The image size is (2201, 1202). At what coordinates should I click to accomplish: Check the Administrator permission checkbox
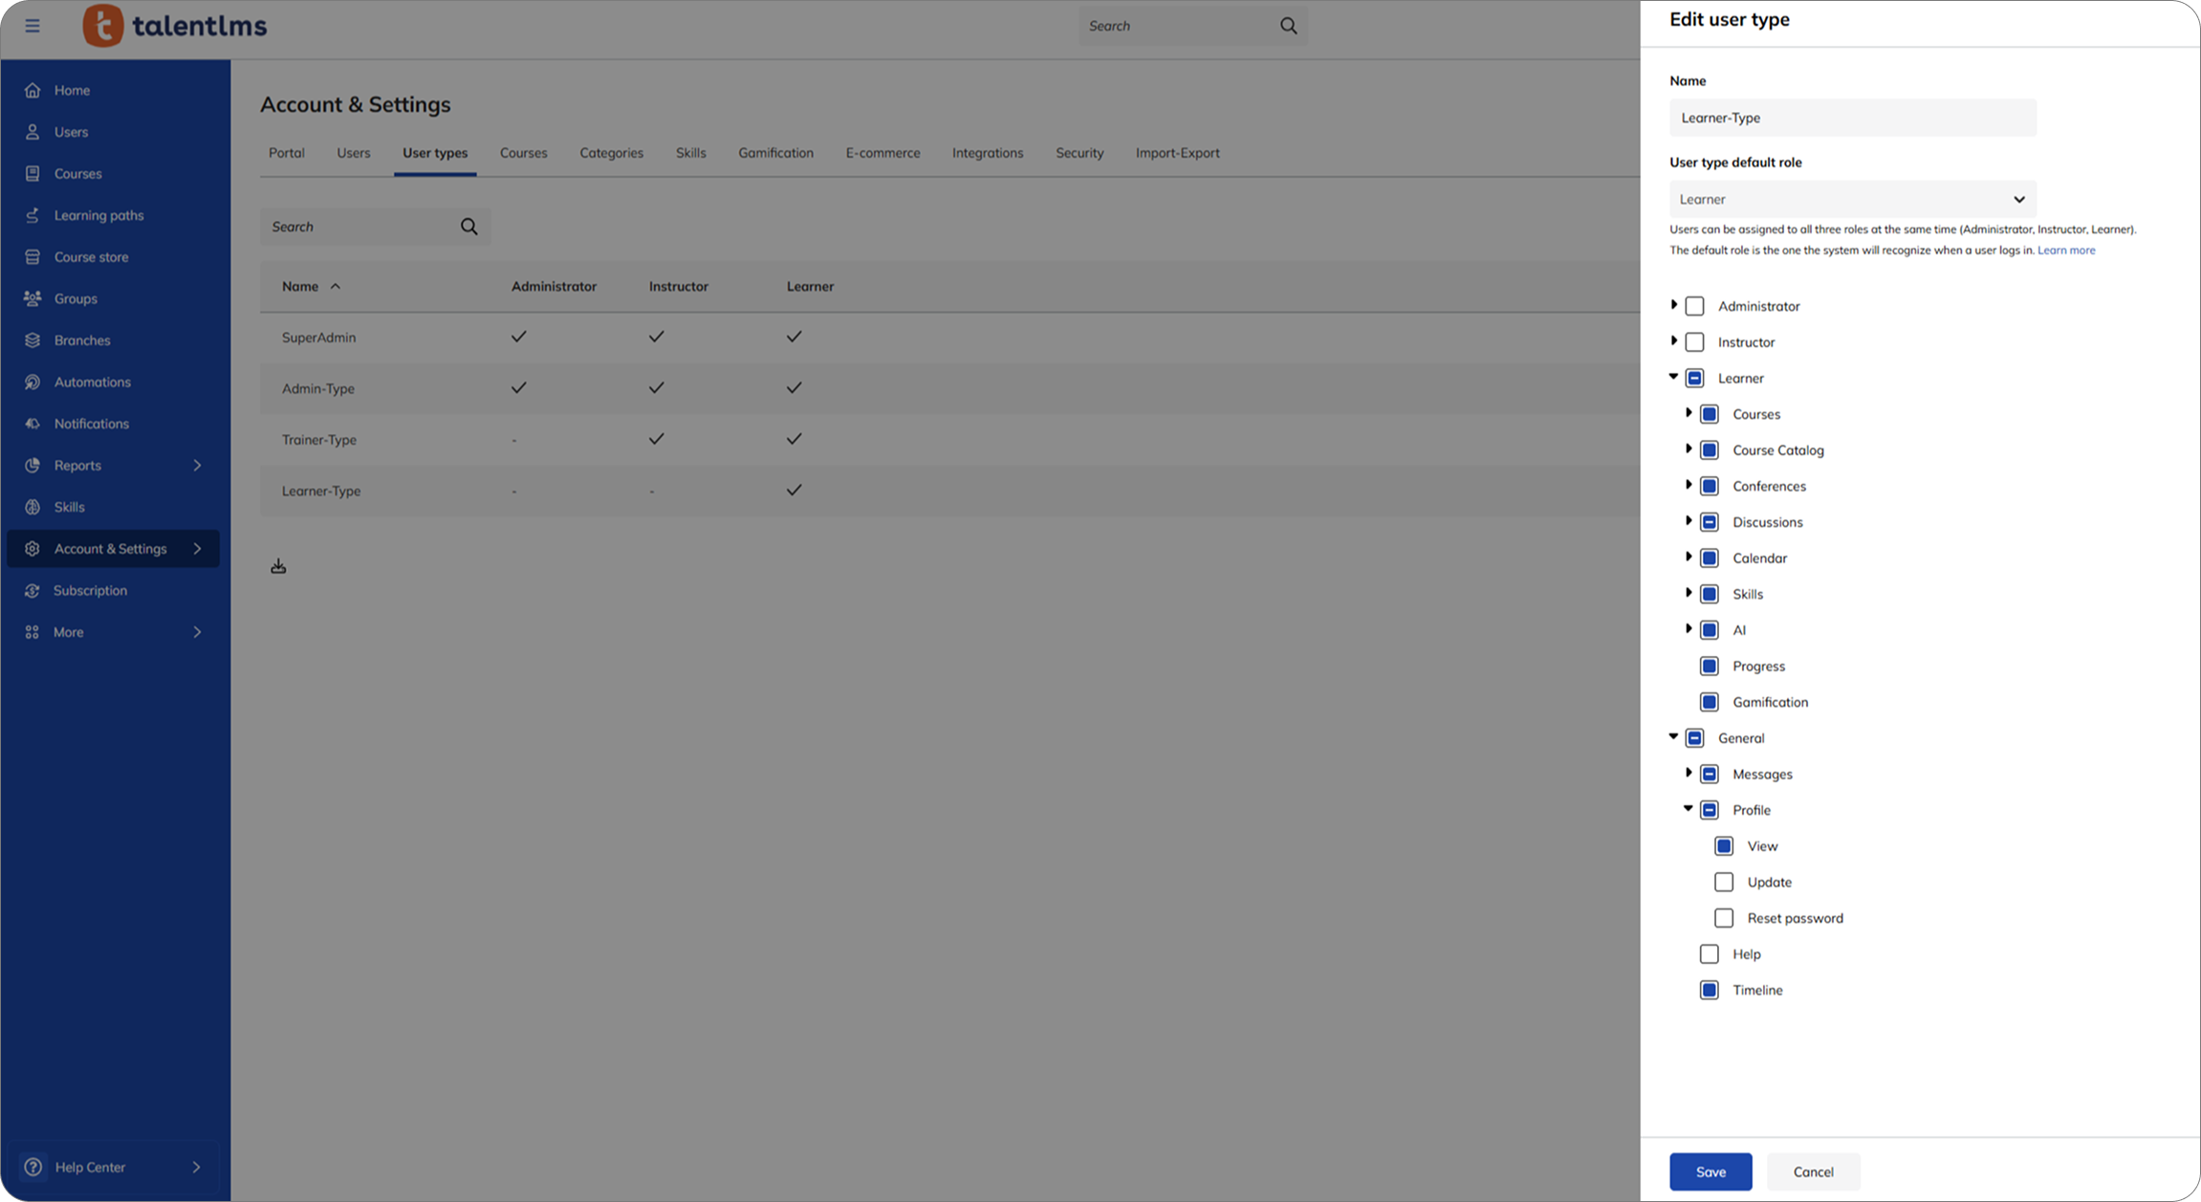1694,305
